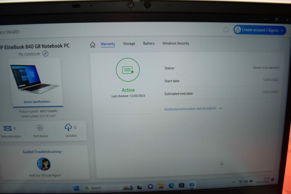
Task: Open the Windows Security tab
Action: [176, 43]
